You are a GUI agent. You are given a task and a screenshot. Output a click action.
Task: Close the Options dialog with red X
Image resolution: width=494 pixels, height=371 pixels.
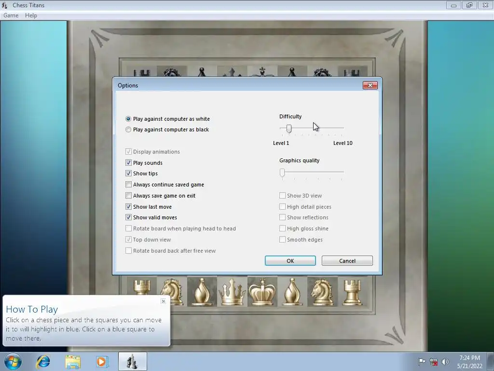[370, 86]
